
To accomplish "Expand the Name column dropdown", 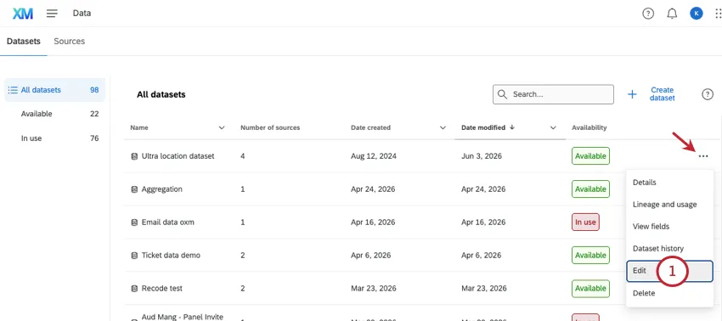I will coord(222,128).
